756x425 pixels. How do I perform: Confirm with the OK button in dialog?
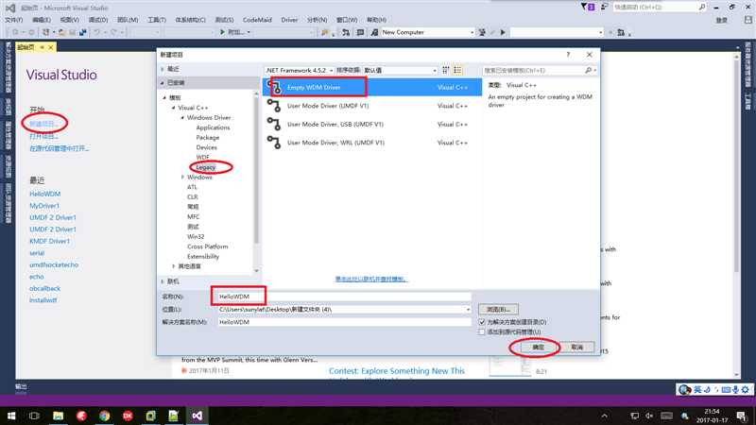(x=538, y=347)
